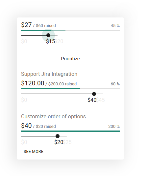
Task: Click the 45 % progress bar
Action: click(x=70, y=30)
